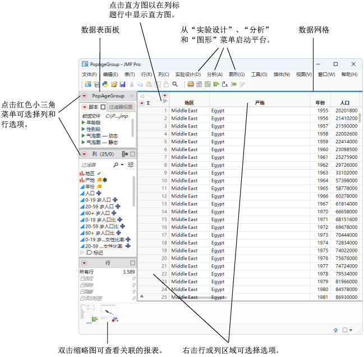Expand the 标记 group in columns list
364x357 pixels.
[82, 252]
